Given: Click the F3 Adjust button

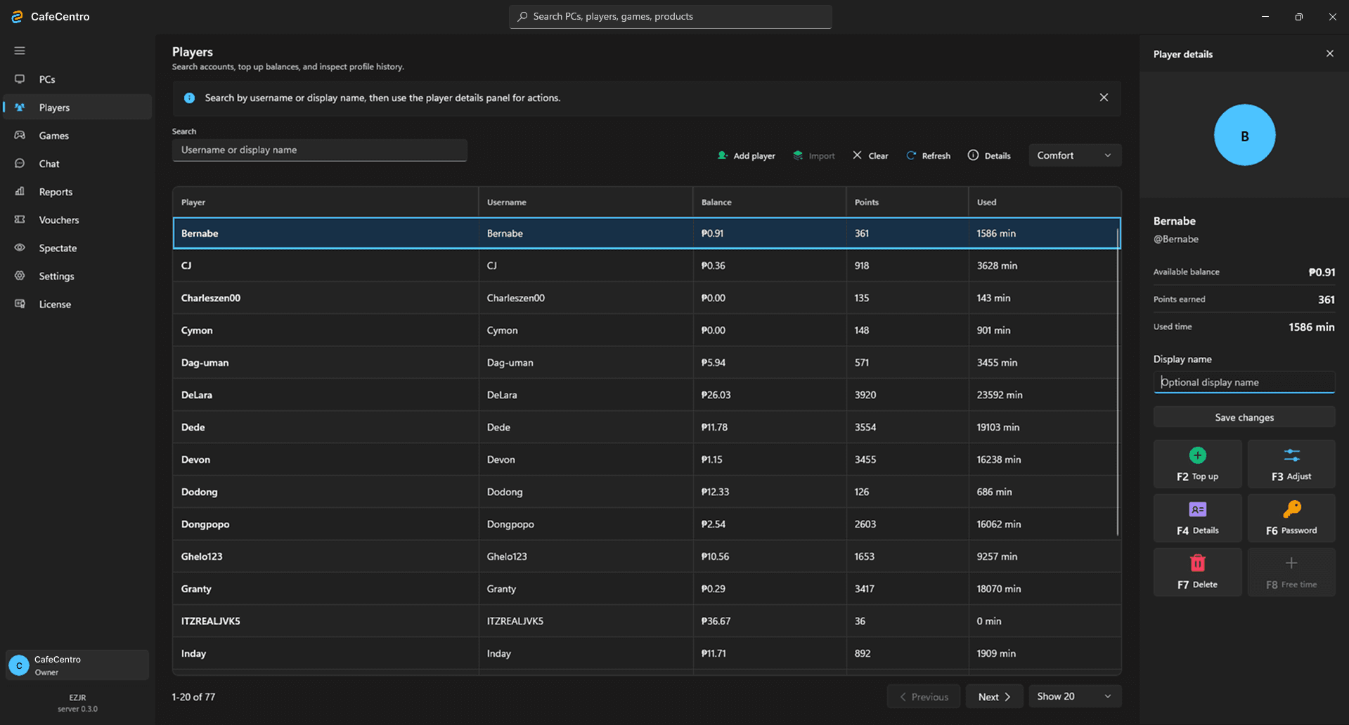Looking at the screenshot, I should coord(1291,464).
